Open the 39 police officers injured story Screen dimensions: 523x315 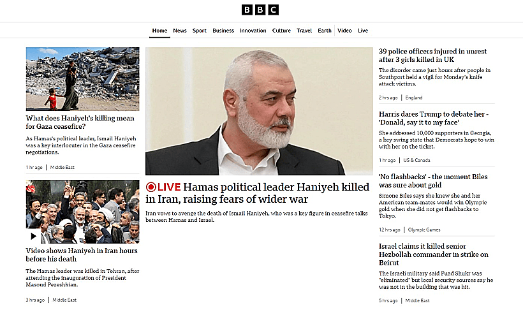(432, 55)
